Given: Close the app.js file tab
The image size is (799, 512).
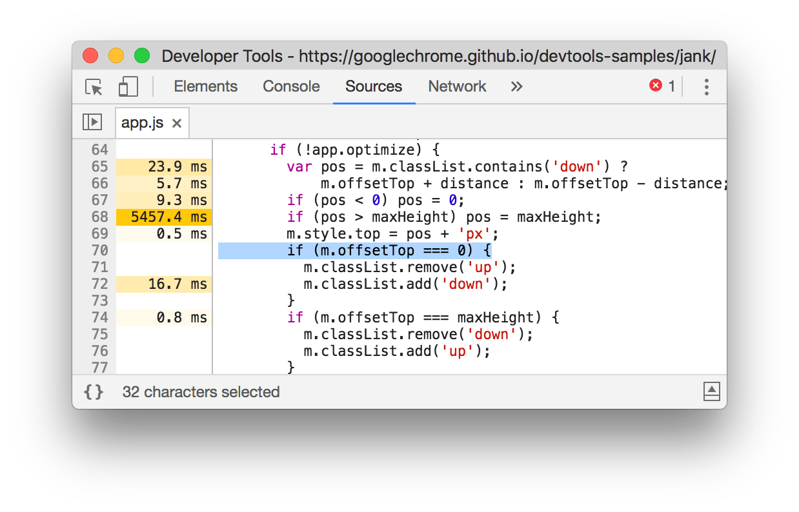Looking at the screenshot, I should coord(176,122).
